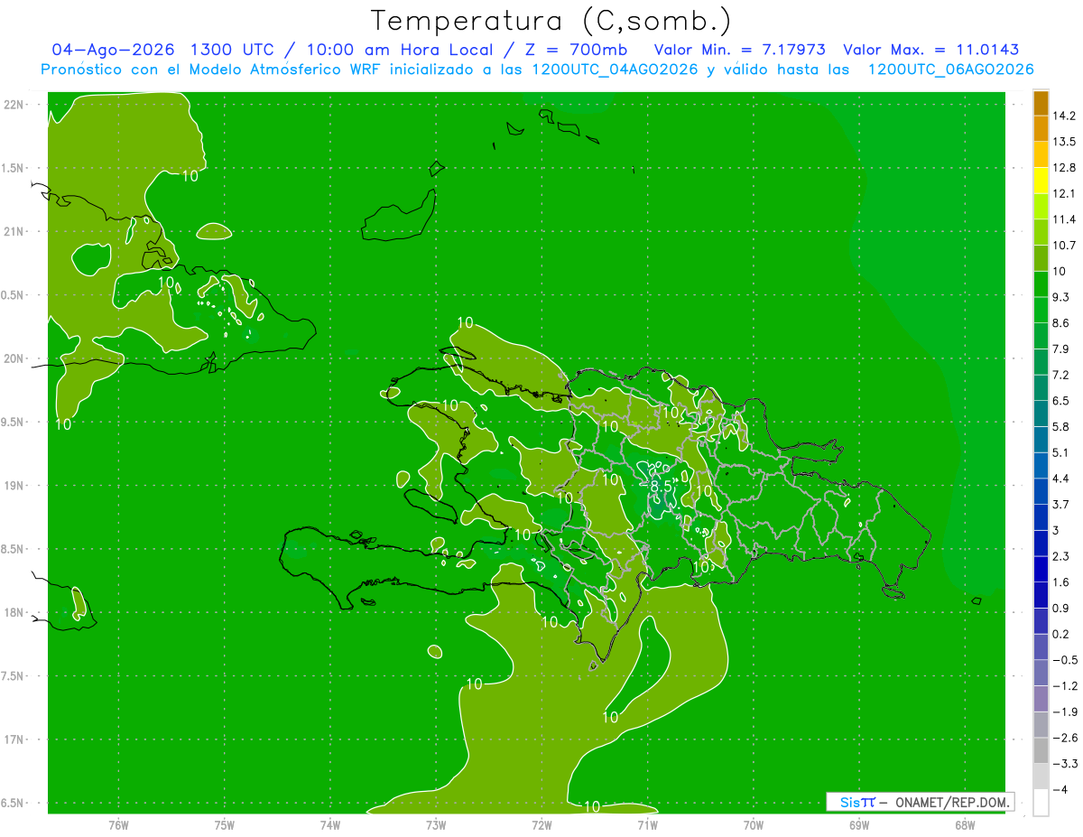Image resolution: width=1083 pixels, height=837 pixels.
Task: Click the 74W longitude label
Action: click(x=330, y=825)
